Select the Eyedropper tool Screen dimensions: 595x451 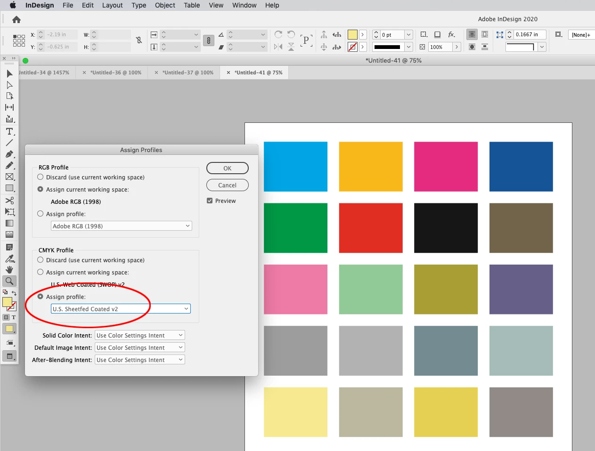click(9, 258)
